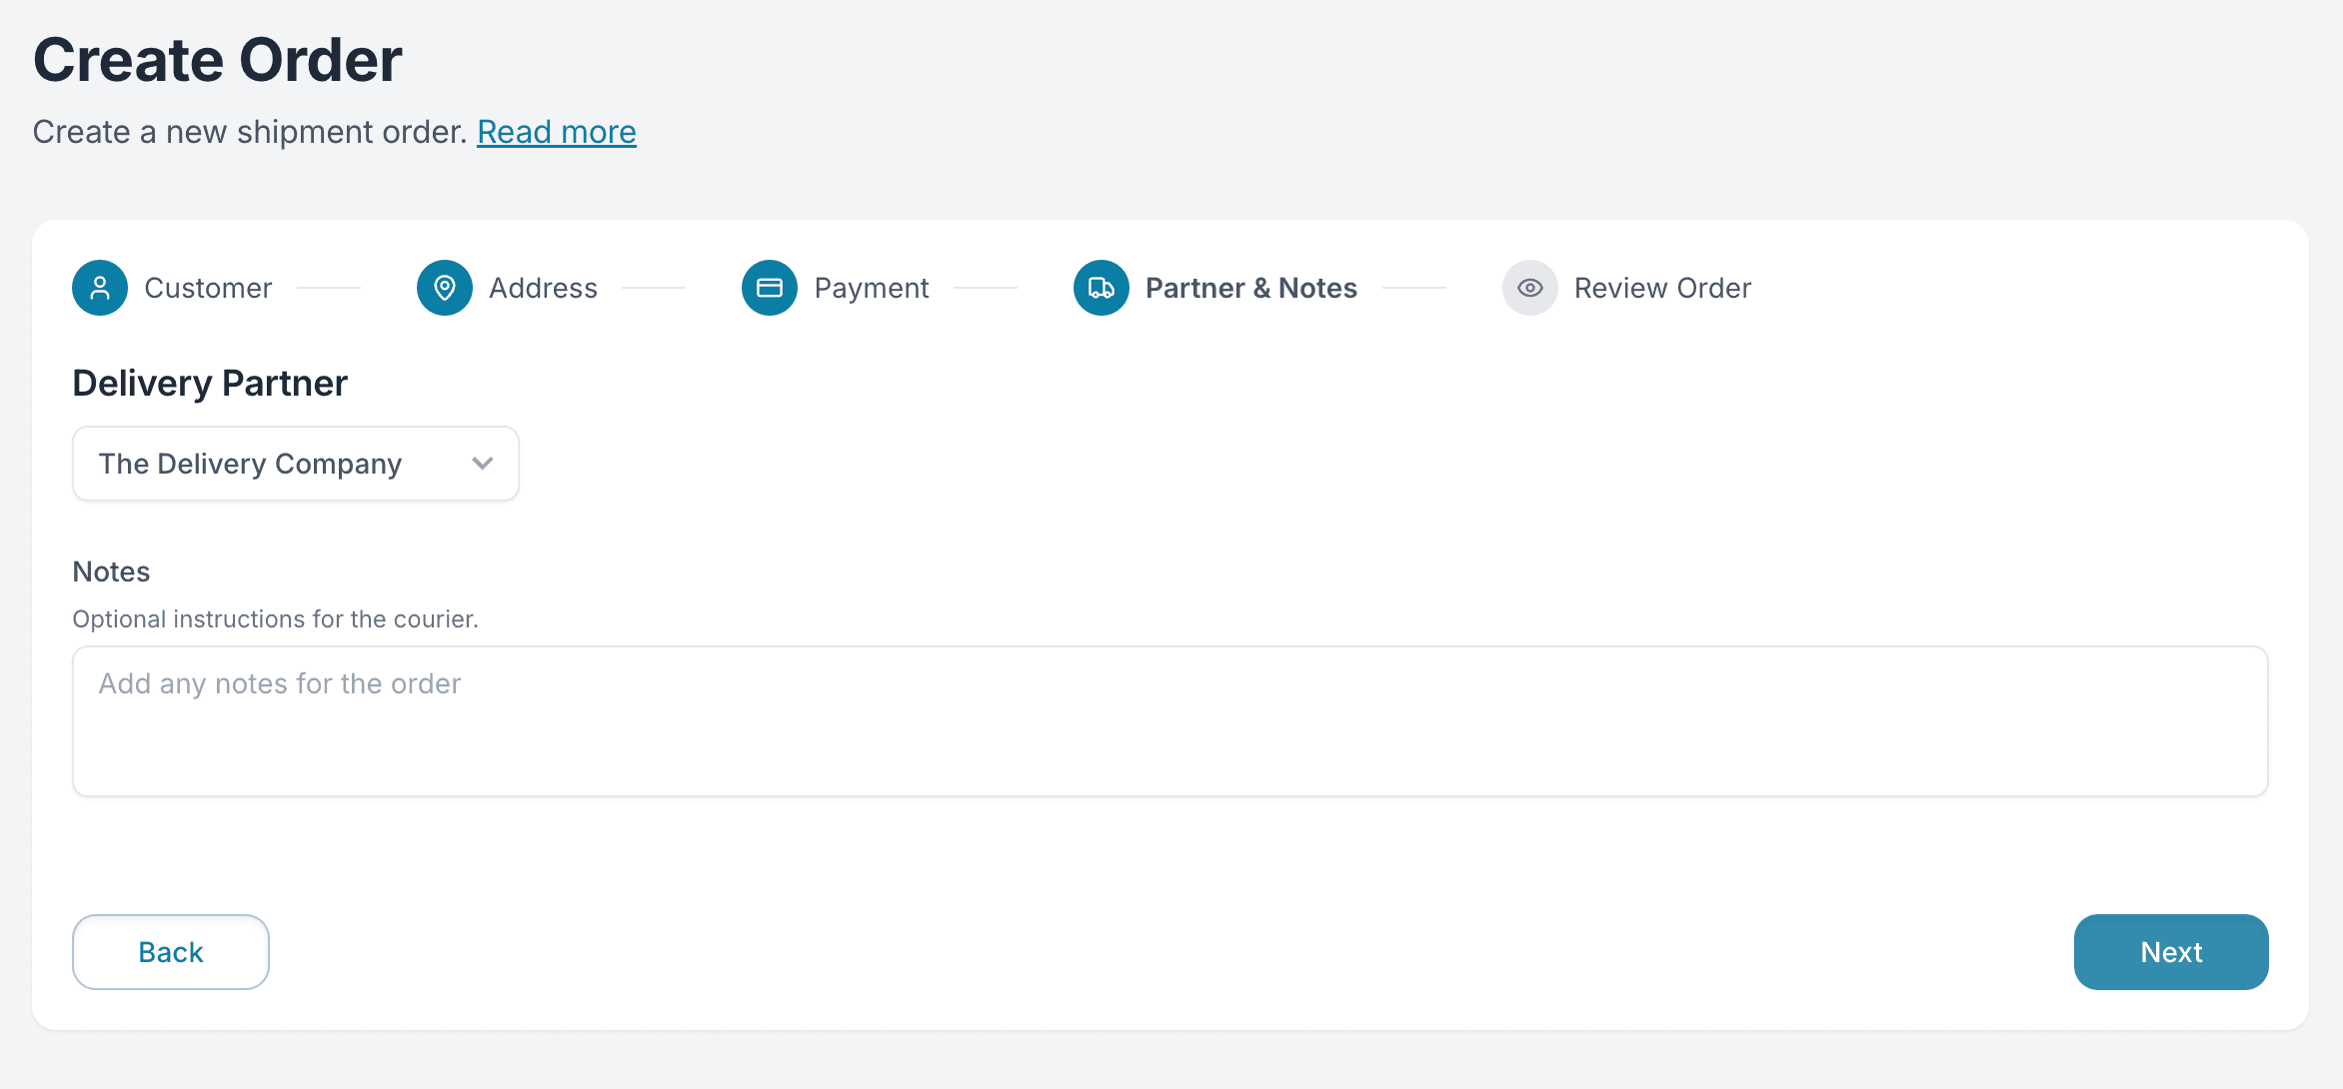This screenshot has width=2343, height=1089.
Task: Select the Partner & Notes step label
Action: coord(1251,288)
